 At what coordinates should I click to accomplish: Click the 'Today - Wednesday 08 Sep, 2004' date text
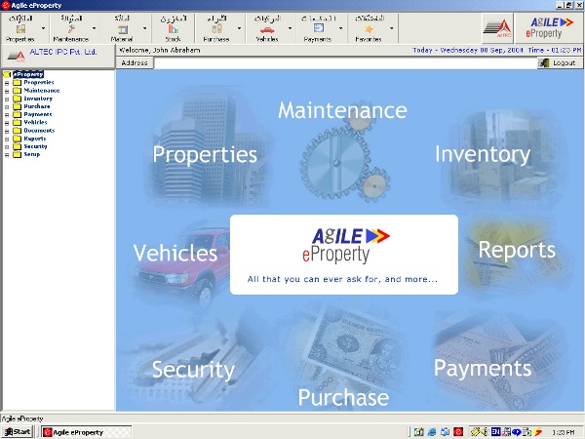tap(467, 50)
